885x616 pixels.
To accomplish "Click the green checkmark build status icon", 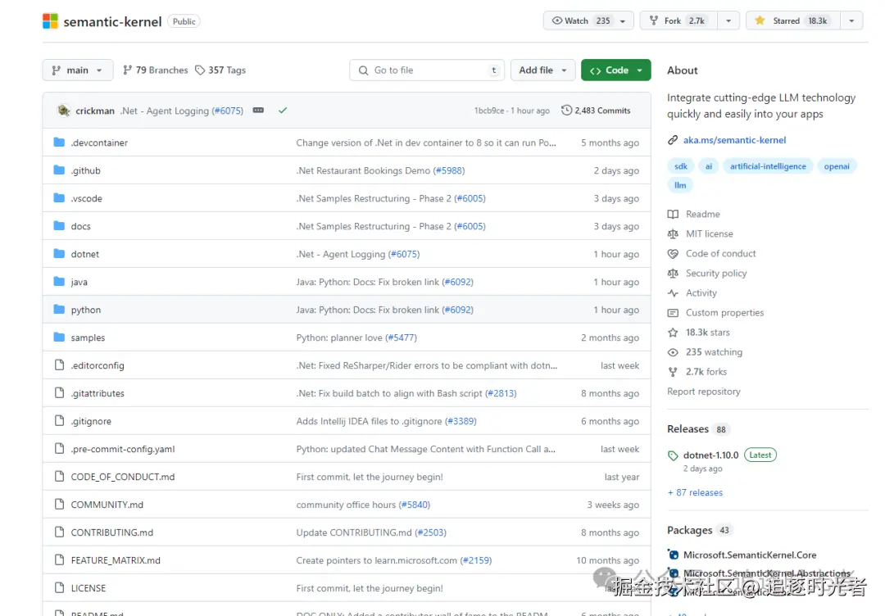I will (283, 111).
